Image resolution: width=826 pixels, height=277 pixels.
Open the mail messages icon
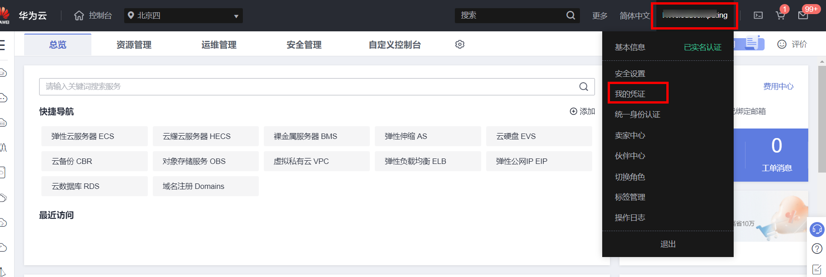pos(803,15)
